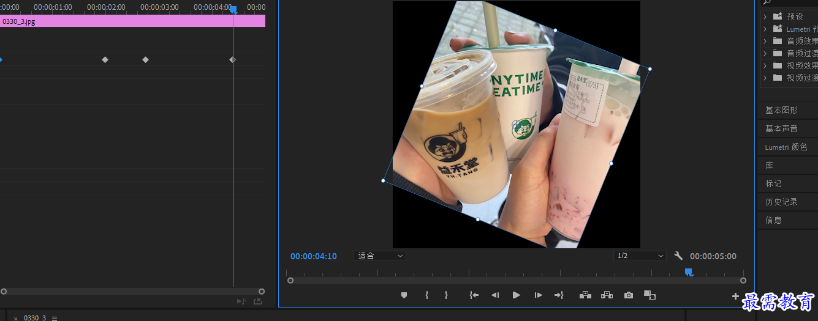Click the Export Frame camera icon

coord(629,295)
